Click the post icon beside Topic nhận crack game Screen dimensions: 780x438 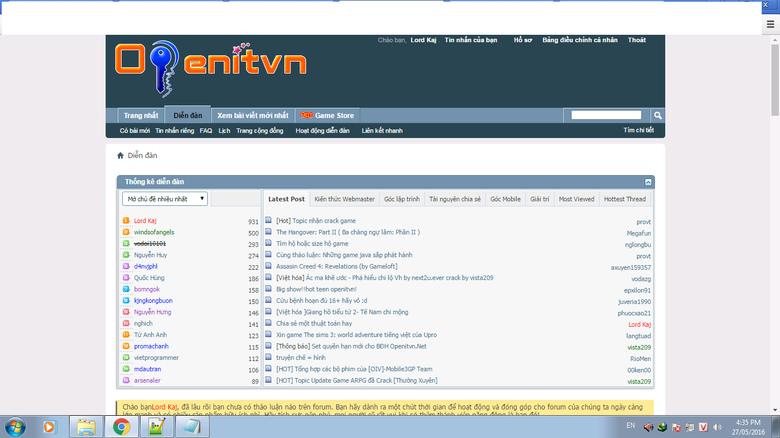(x=268, y=221)
